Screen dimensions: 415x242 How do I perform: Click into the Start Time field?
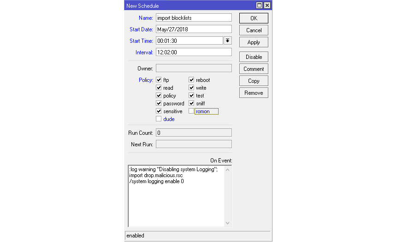click(x=190, y=40)
